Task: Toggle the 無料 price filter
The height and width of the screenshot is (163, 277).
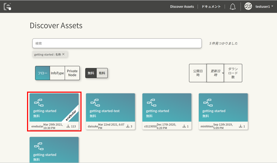Action: click(x=91, y=73)
